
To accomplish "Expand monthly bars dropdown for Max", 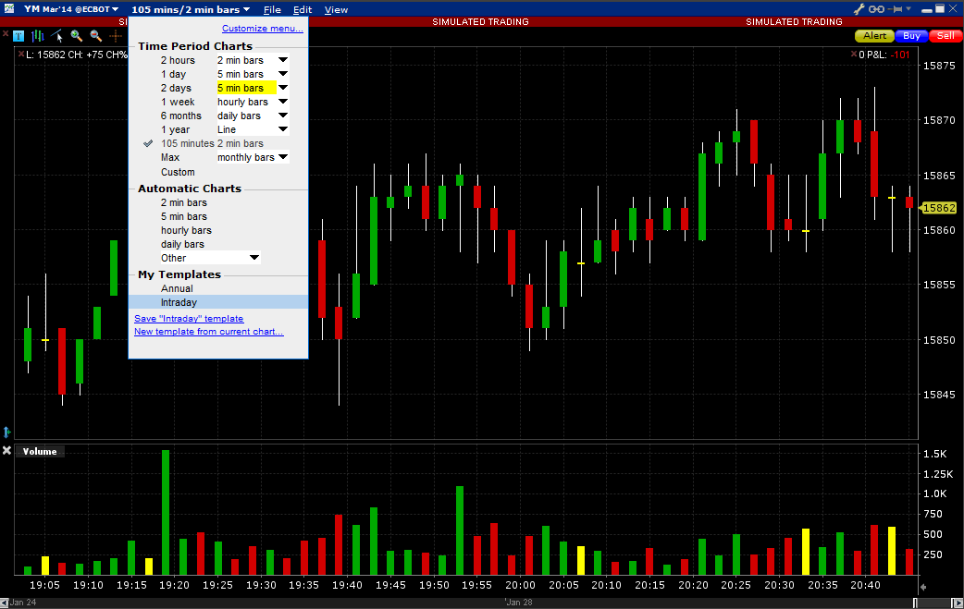I will [283, 157].
